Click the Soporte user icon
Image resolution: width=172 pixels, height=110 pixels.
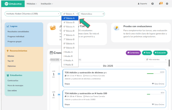coord(139,4)
